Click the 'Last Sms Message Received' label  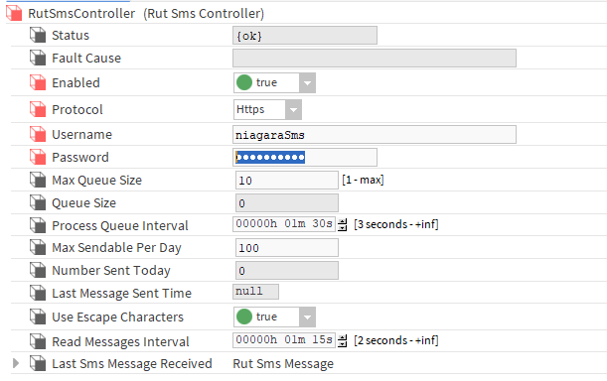[132, 363]
